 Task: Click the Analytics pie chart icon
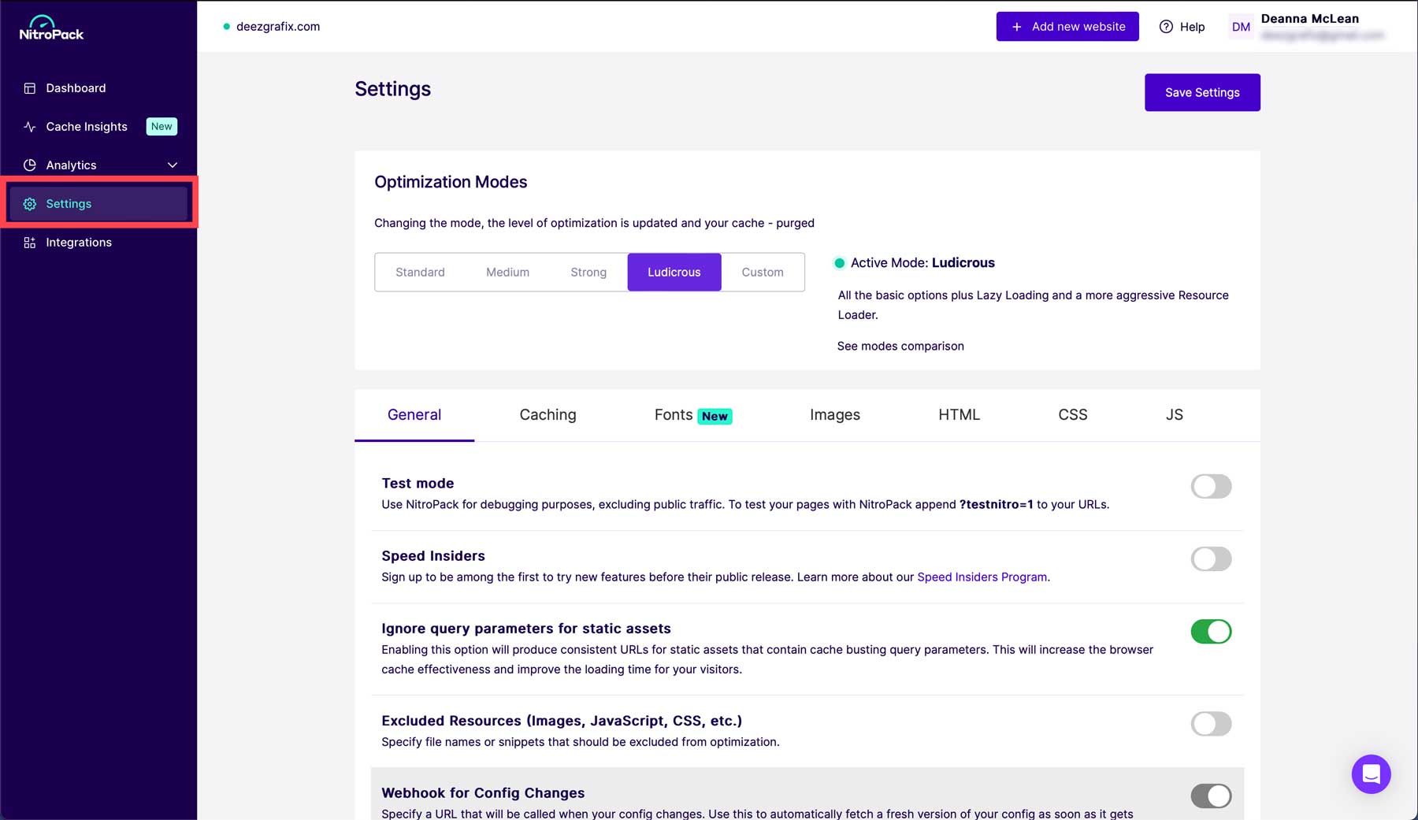coord(29,165)
